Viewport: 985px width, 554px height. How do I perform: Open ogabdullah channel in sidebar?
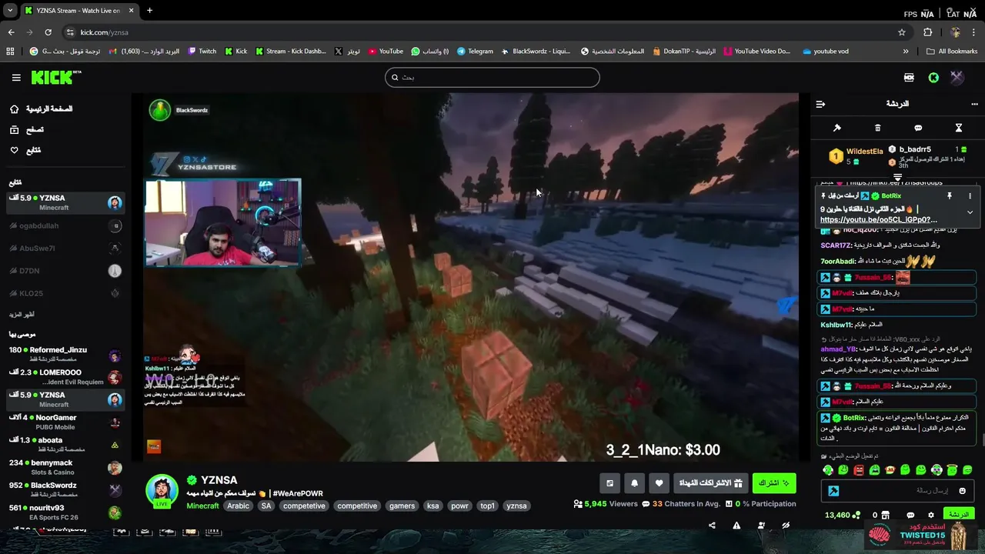point(65,225)
